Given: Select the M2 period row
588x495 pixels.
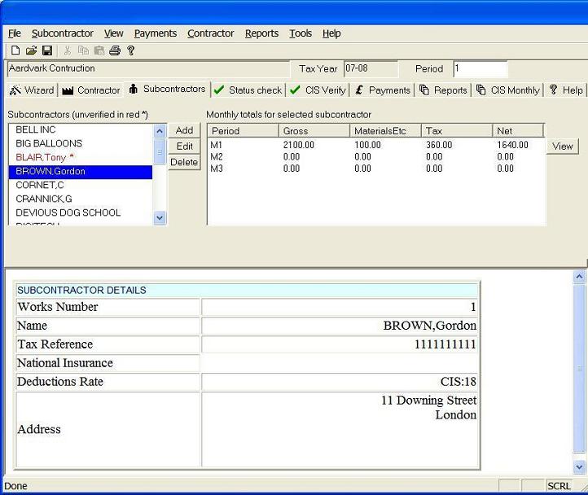Looking at the screenshot, I should [376, 157].
